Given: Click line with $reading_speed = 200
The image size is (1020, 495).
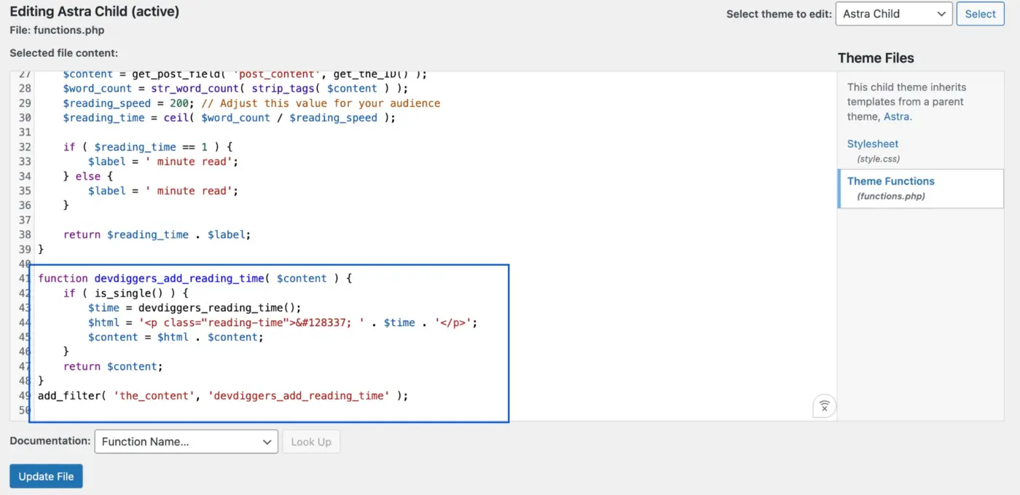Looking at the screenshot, I should pyautogui.click(x=251, y=103).
